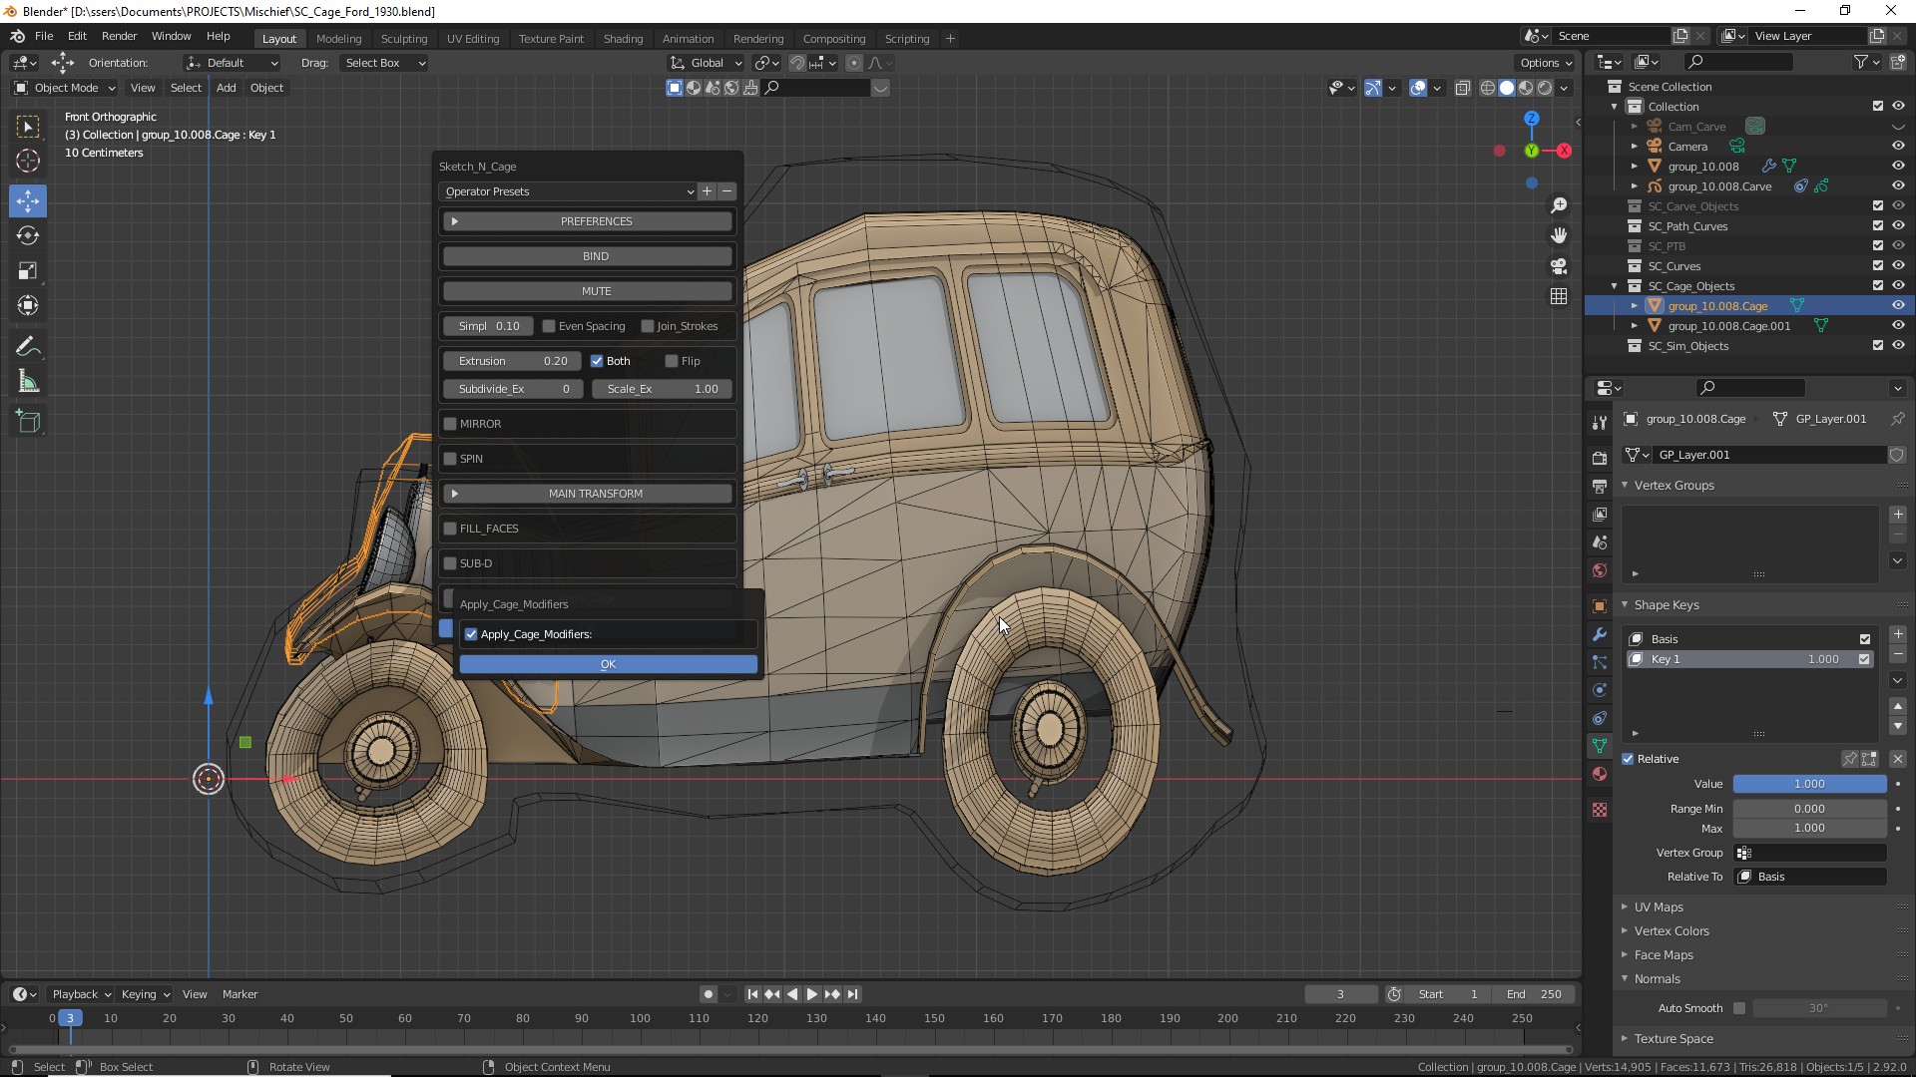This screenshot has width=1916, height=1077.
Task: Open the World properties tab
Action: 1600,570
